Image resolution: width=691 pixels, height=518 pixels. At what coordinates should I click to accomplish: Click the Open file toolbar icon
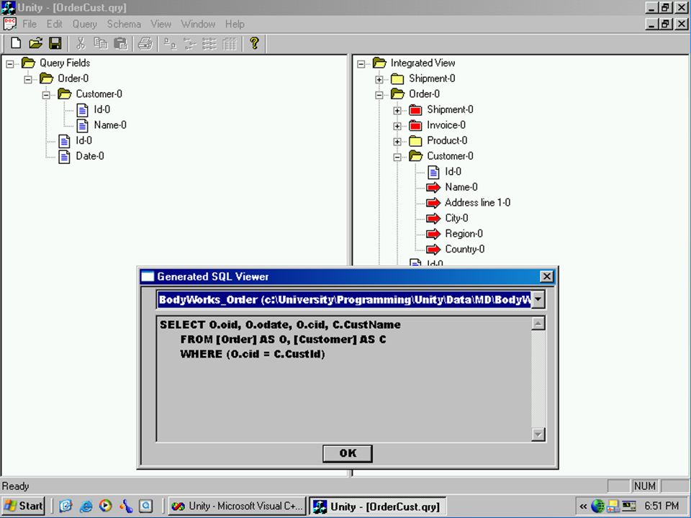pyautogui.click(x=36, y=43)
